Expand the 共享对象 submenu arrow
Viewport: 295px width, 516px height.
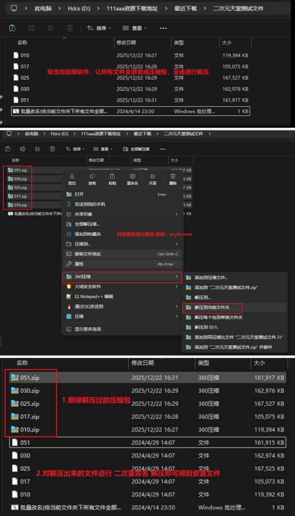[177, 214]
